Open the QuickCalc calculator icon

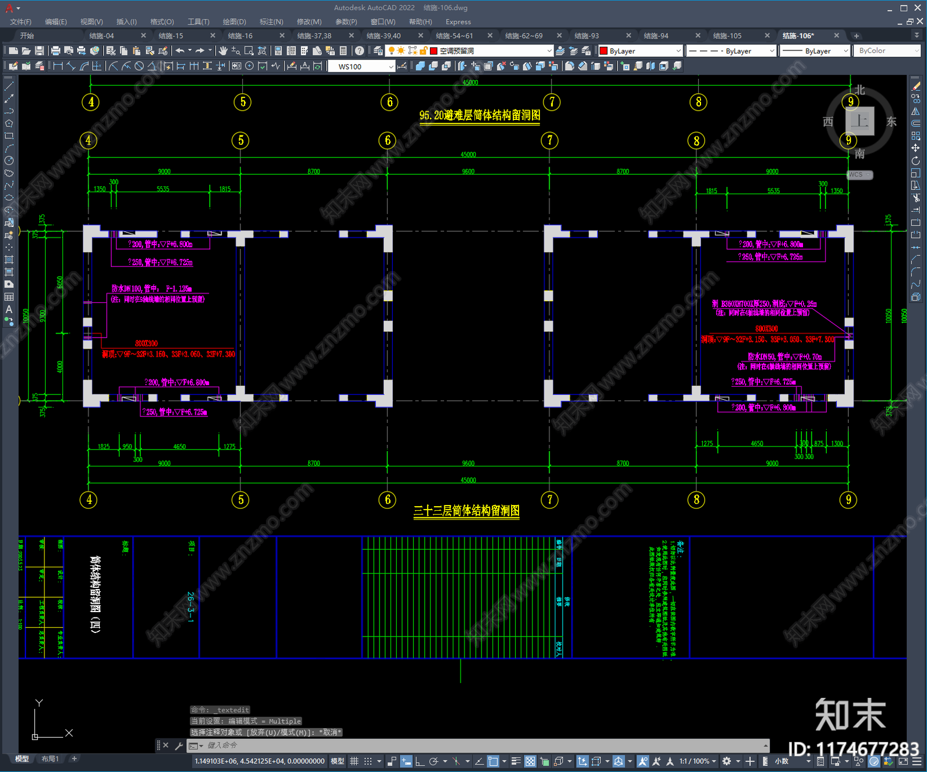(344, 51)
